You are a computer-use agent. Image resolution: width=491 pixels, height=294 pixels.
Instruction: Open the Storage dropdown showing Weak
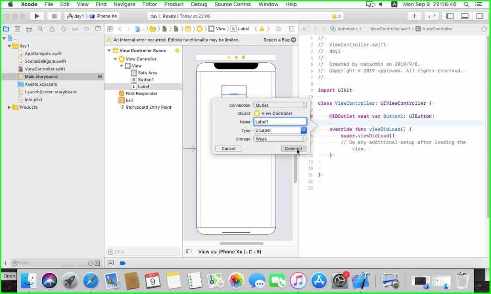[x=280, y=139]
